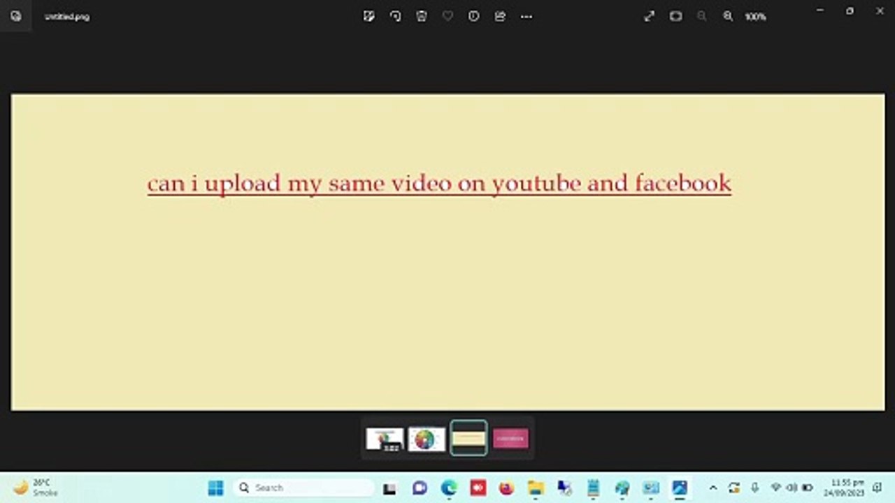Close the Photos window

[x=880, y=11]
